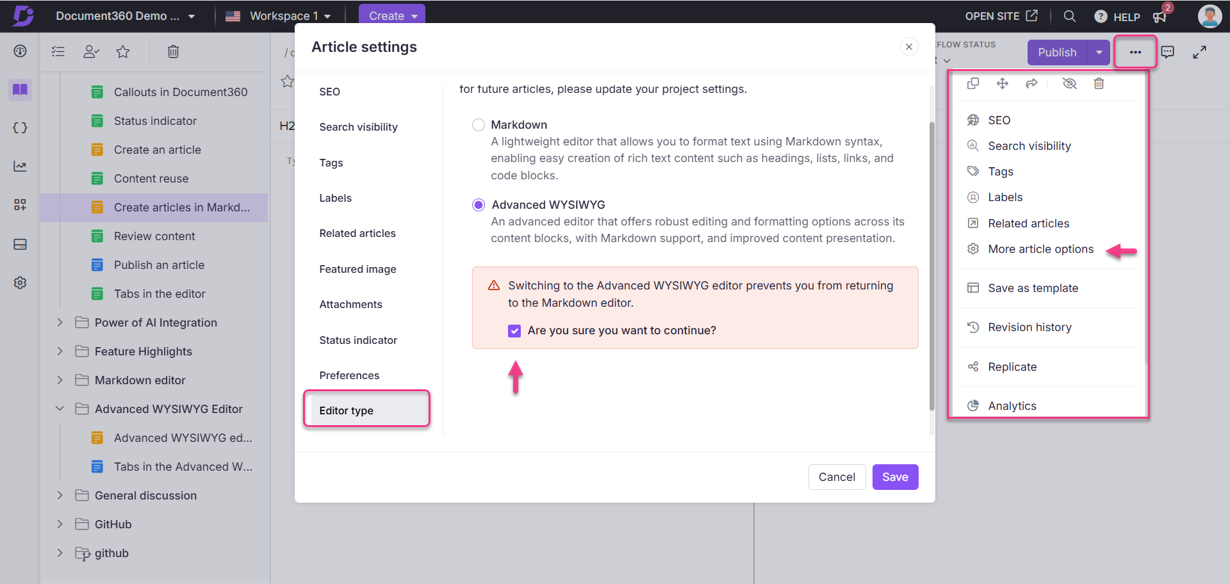Viewport: 1230px width, 584px height.
Task: Open the Document360 Demo project dropdown
Action: point(125,16)
